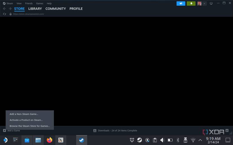Click the user avatar picture
Screen dimensions: 233x145
199,3
